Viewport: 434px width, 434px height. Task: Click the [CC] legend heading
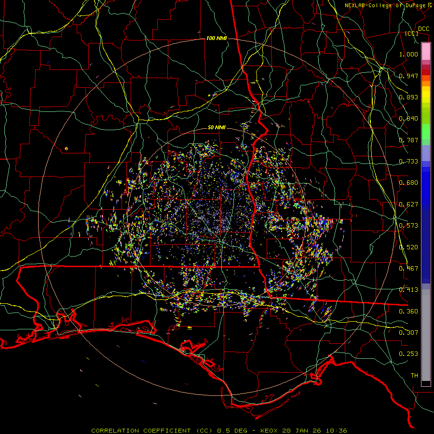coord(411,34)
